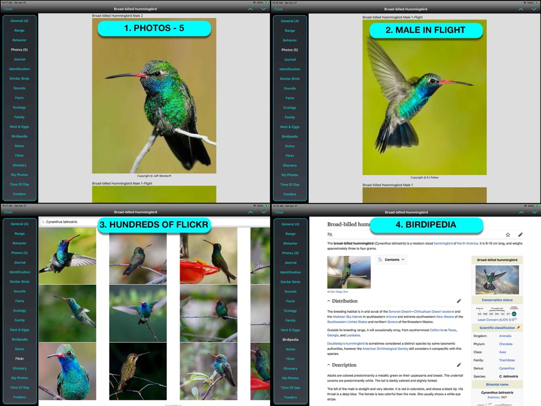Click the edit pencil icon beside the star

pos(520,235)
